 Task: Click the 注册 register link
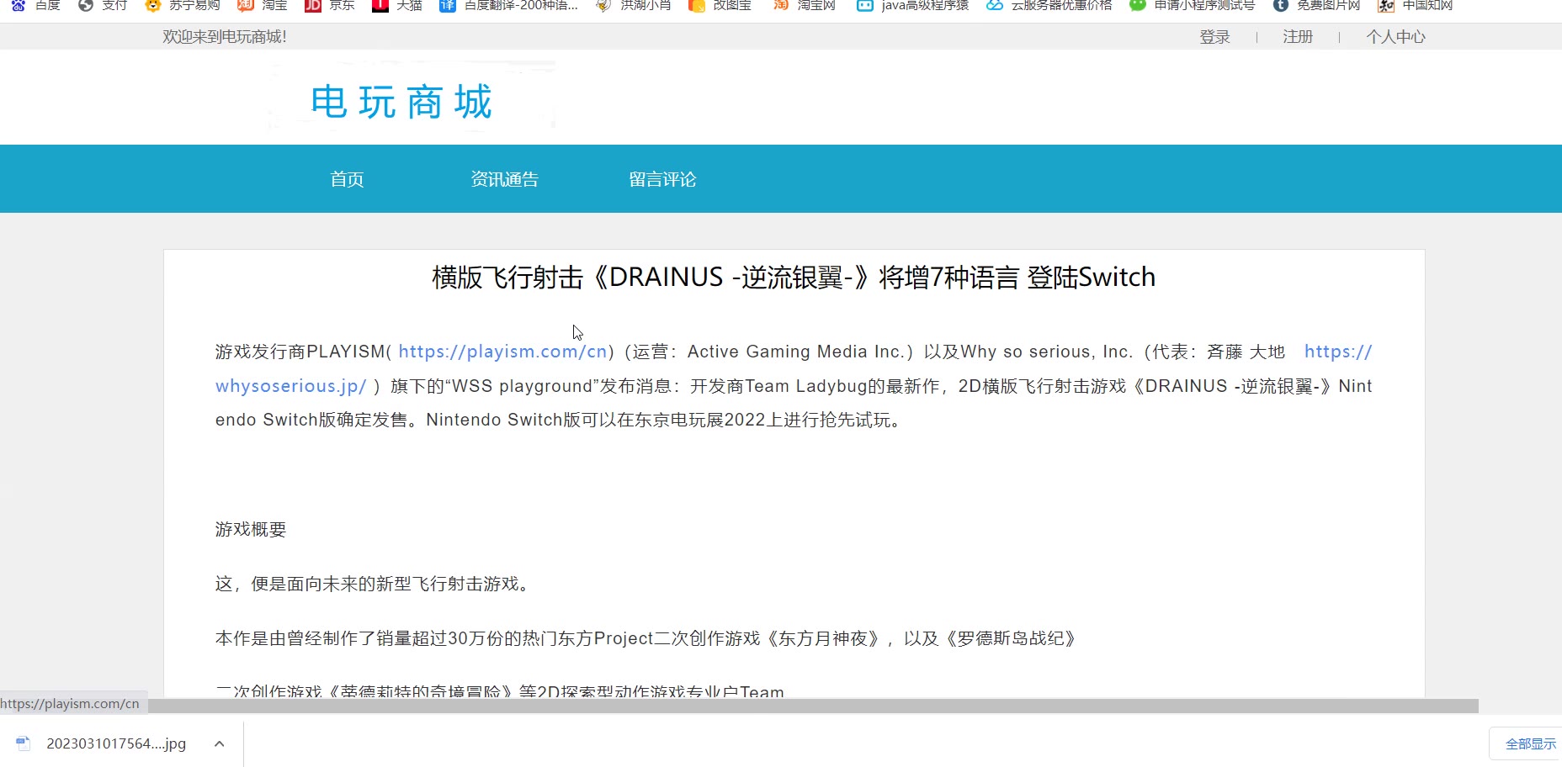pos(1298,37)
